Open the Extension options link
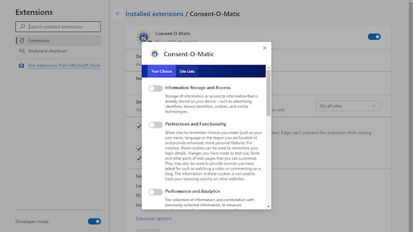413x232 pixels. click(154, 218)
